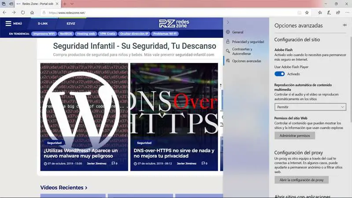Screen dimensions: 352x198
Task: Go back with the browser back arrow
Action: pyautogui.click(x=4, y=13)
